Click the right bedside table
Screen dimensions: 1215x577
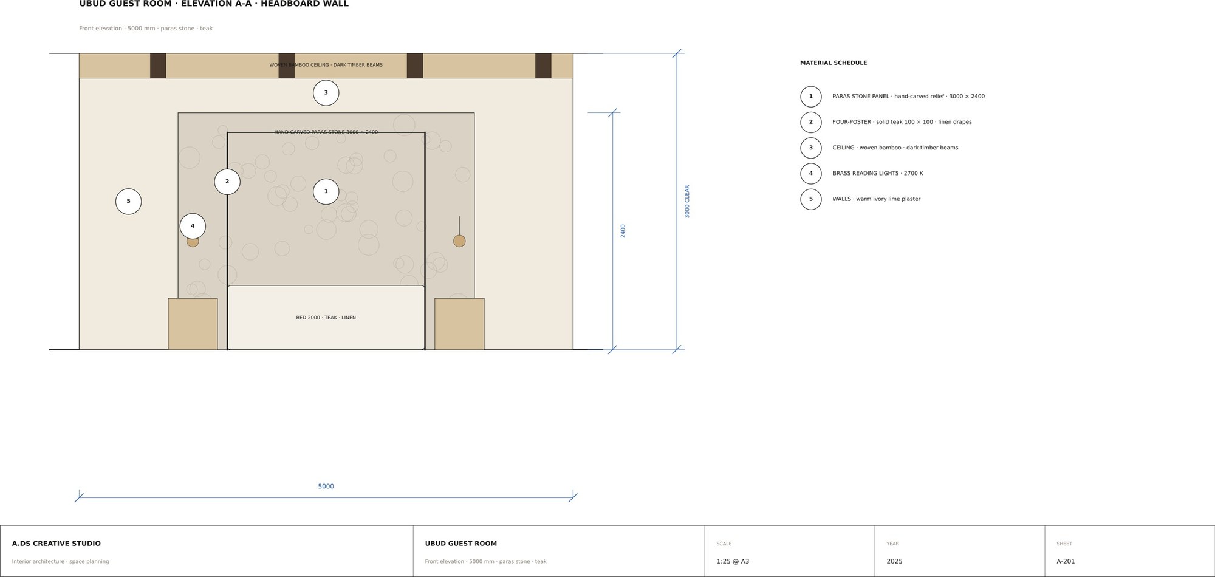coord(459,324)
